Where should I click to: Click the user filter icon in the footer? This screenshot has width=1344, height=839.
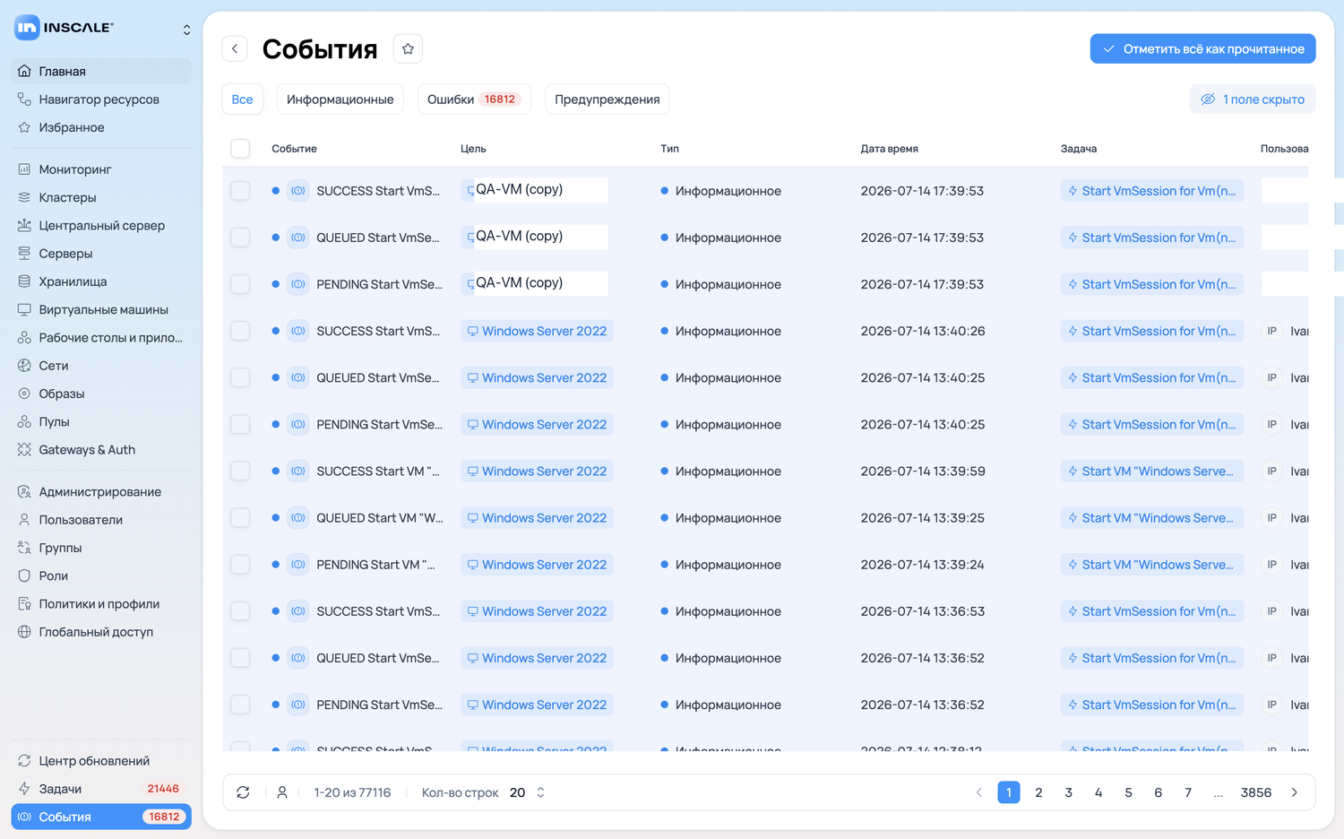(x=282, y=792)
